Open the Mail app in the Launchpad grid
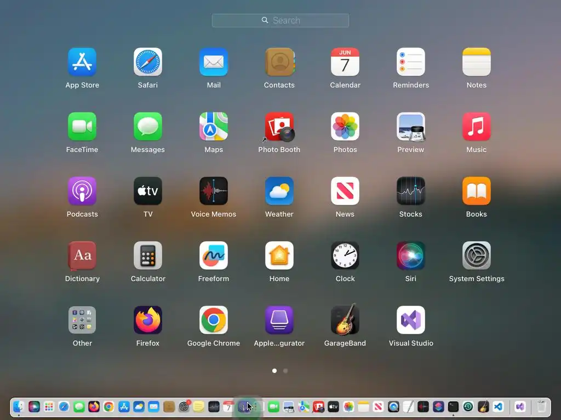Viewport: 561px width, 420px height. (214, 62)
